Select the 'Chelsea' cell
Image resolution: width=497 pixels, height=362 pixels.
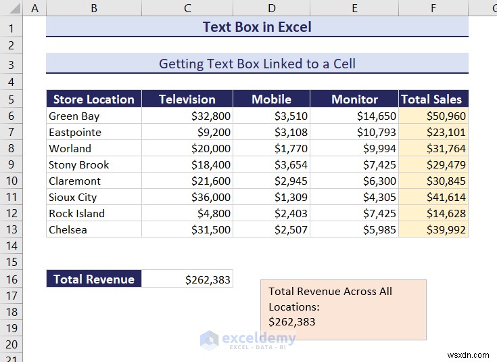tap(94, 229)
